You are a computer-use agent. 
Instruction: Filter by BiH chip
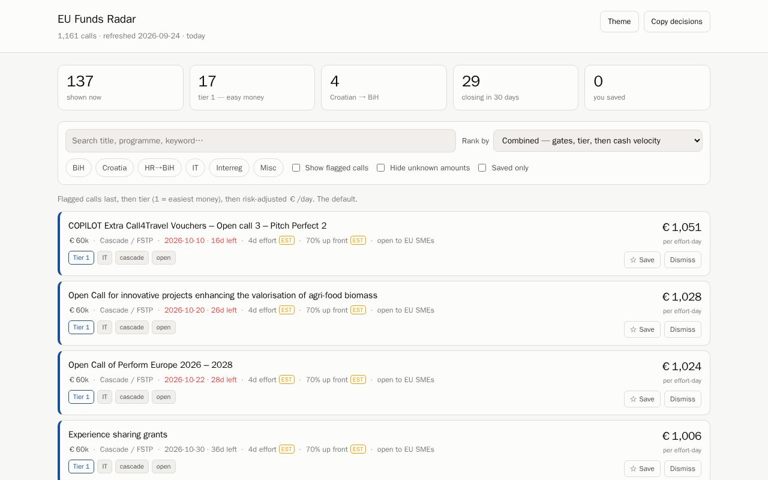click(x=79, y=168)
